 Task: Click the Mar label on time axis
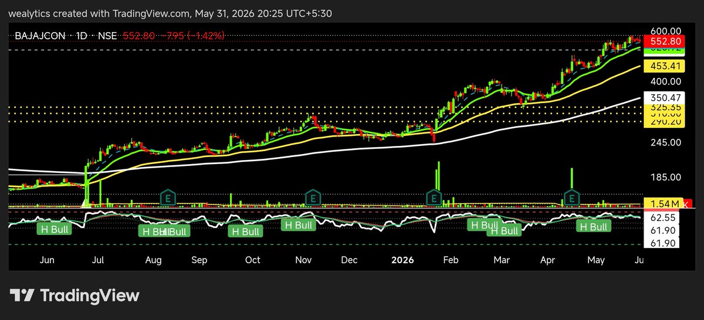tap(502, 260)
